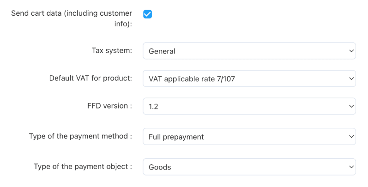The height and width of the screenshot is (187, 368).
Task: Open the FFD version dropdown
Action: click(249, 106)
